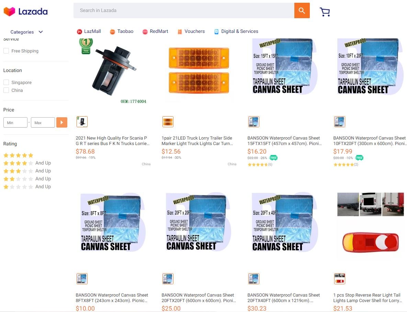Filter by five star rating
407x312 pixels.
click(18, 155)
